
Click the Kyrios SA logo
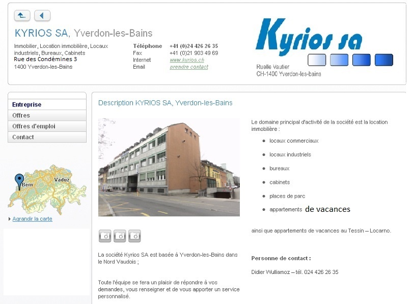[309, 36]
